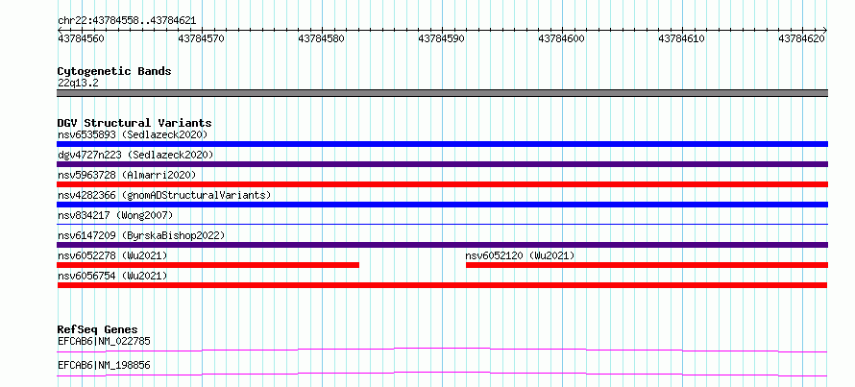Screen dimensions: 855x387
Task: Click the EFCAB6|NM_022785 label
Action: (x=104, y=341)
